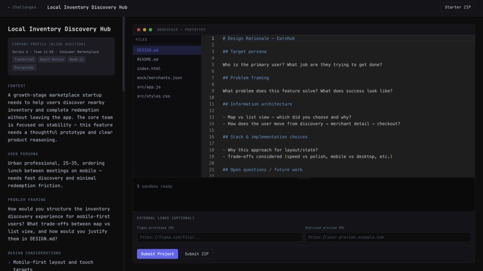Click the Submit Project button
The height and width of the screenshot is (271, 483).
coord(158,254)
